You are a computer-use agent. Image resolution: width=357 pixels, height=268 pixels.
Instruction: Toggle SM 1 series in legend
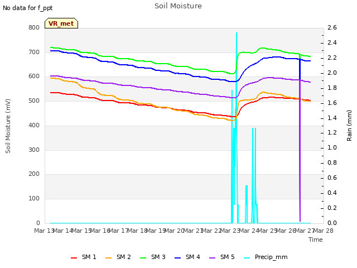83,257
